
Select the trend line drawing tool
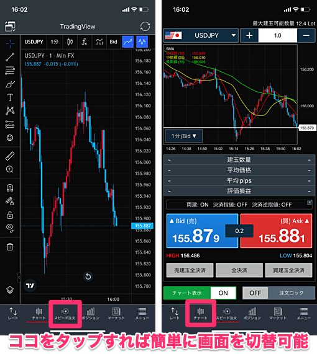tap(10, 57)
